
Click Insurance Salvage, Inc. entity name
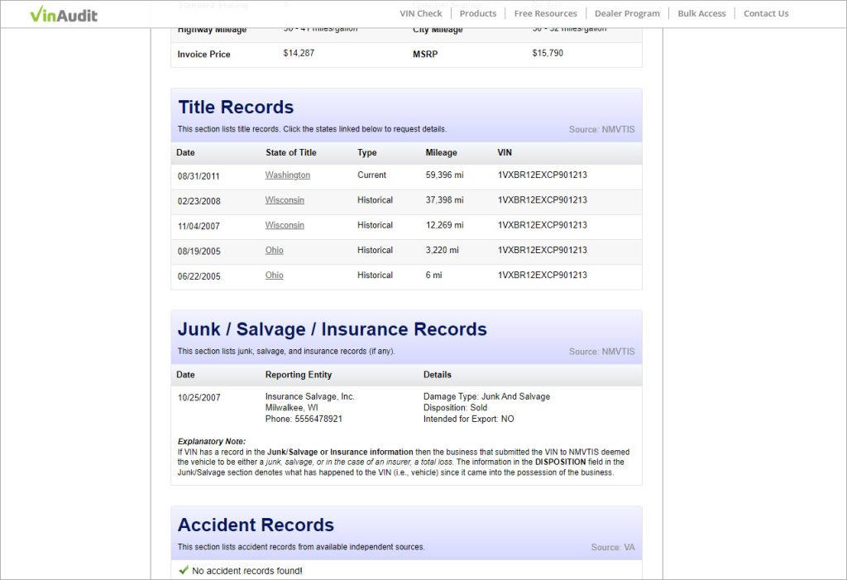coord(310,397)
